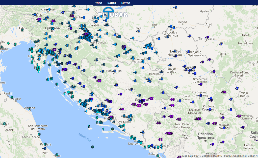Switch to the KARTA menu item

[112, 3]
